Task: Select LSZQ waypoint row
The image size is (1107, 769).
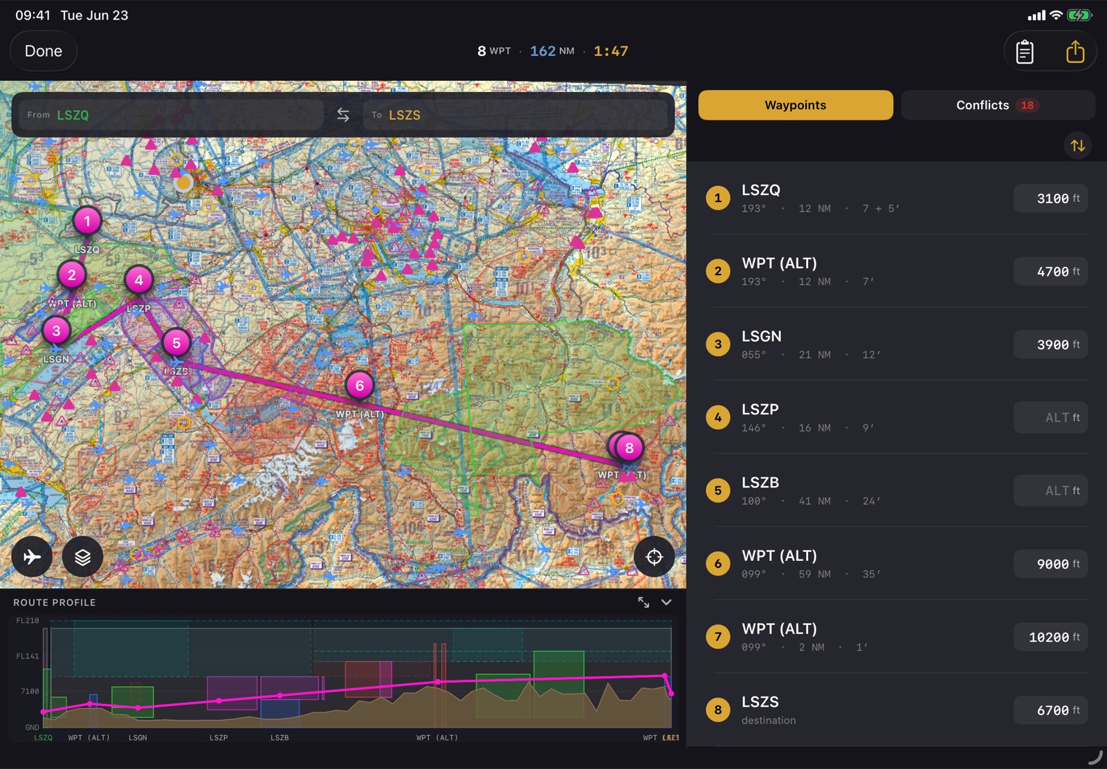Action: (x=897, y=198)
